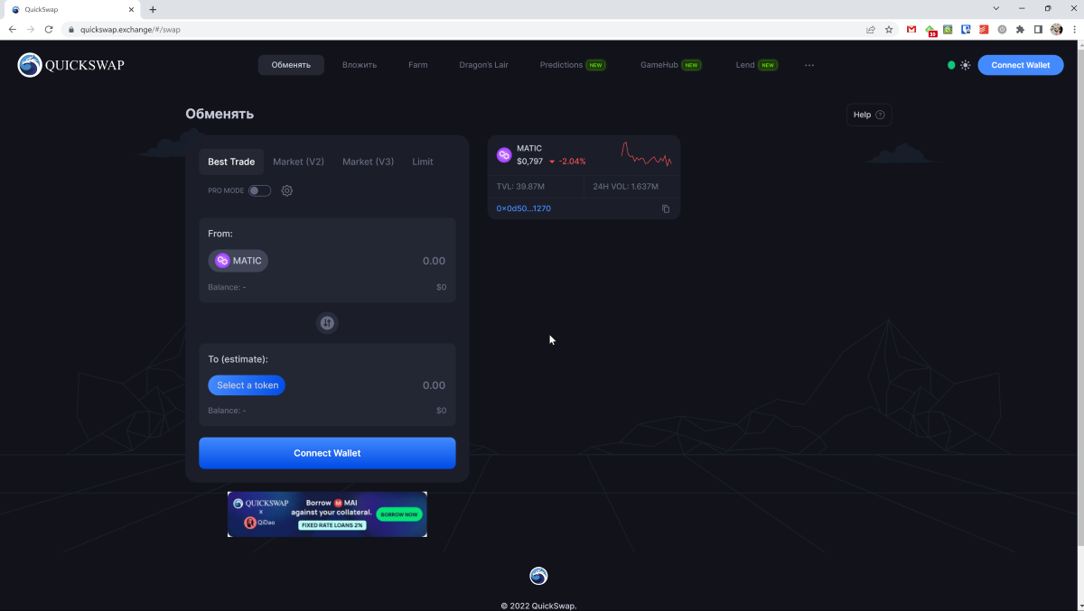Open the 0x0d50...1270 address link
This screenshot has width=1084, height=611.
523,208
